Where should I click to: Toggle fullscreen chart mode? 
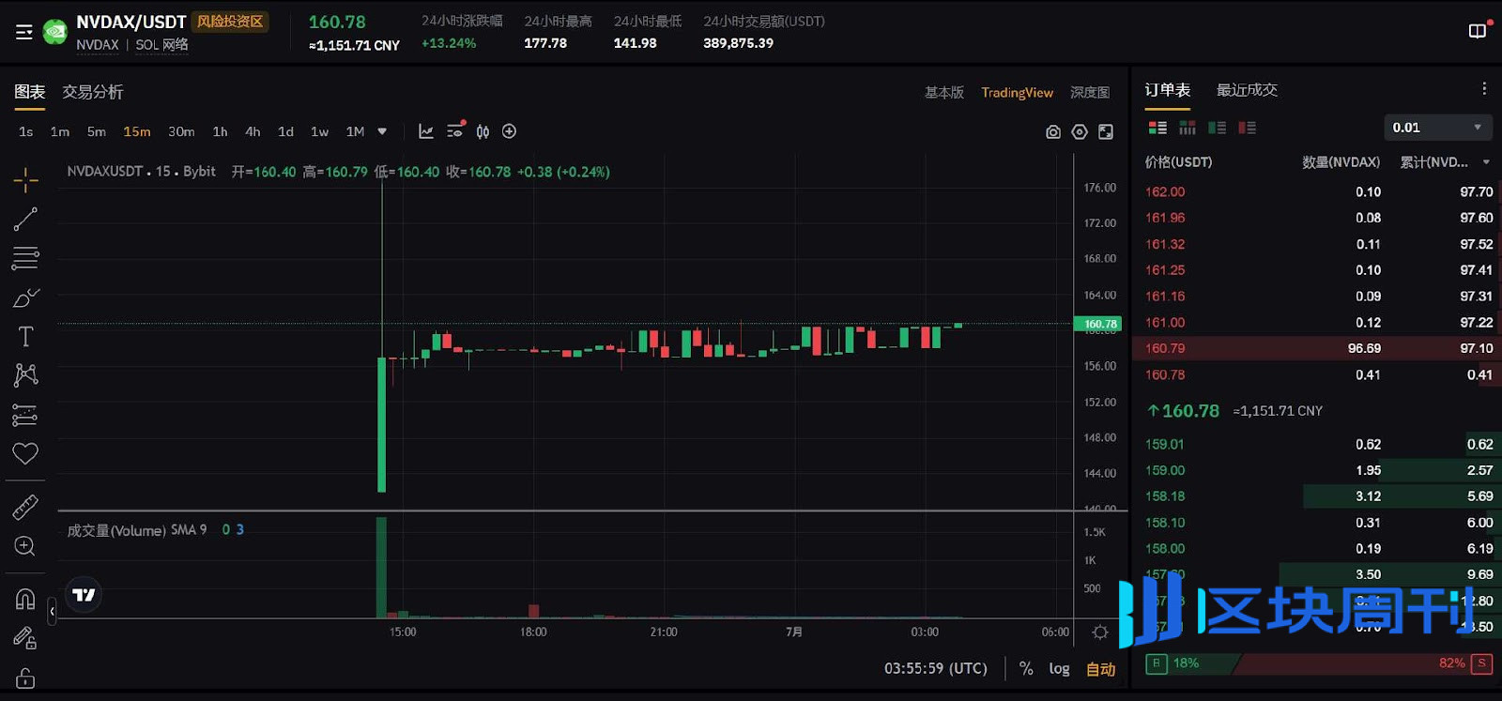(1106, 132)
